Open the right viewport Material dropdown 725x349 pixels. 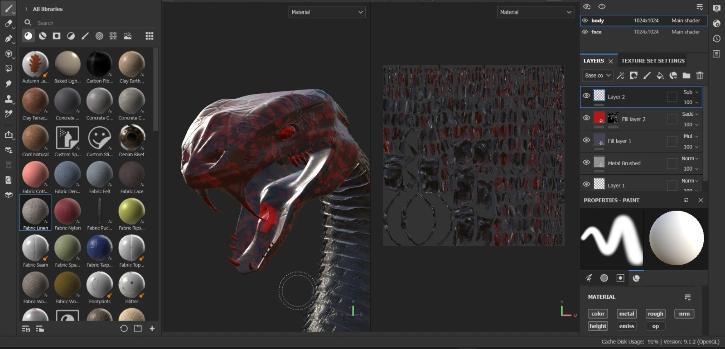pyautogui.click(x=536, y=12)
